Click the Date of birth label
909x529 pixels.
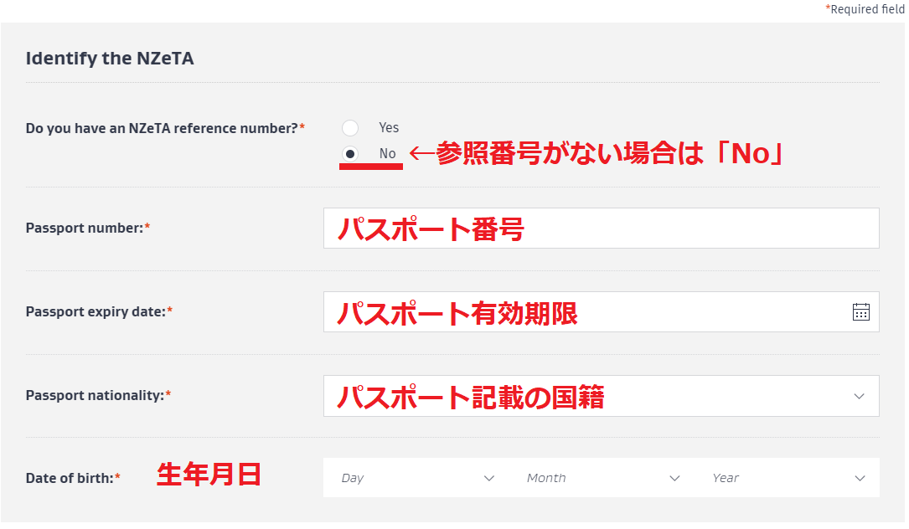(x=72, y=479)
